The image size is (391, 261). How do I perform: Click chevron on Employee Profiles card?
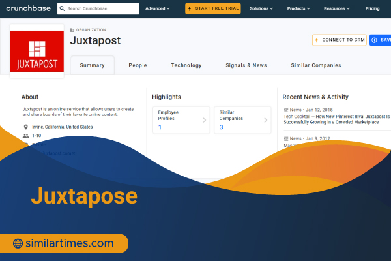[204, 120]
